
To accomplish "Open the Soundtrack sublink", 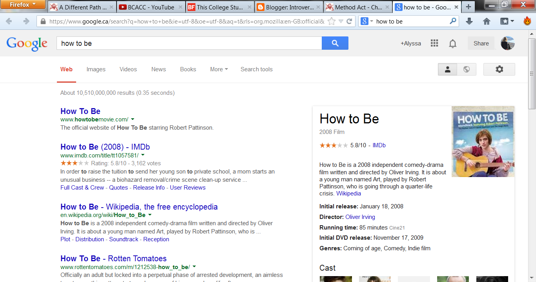I will click(124, 239).
